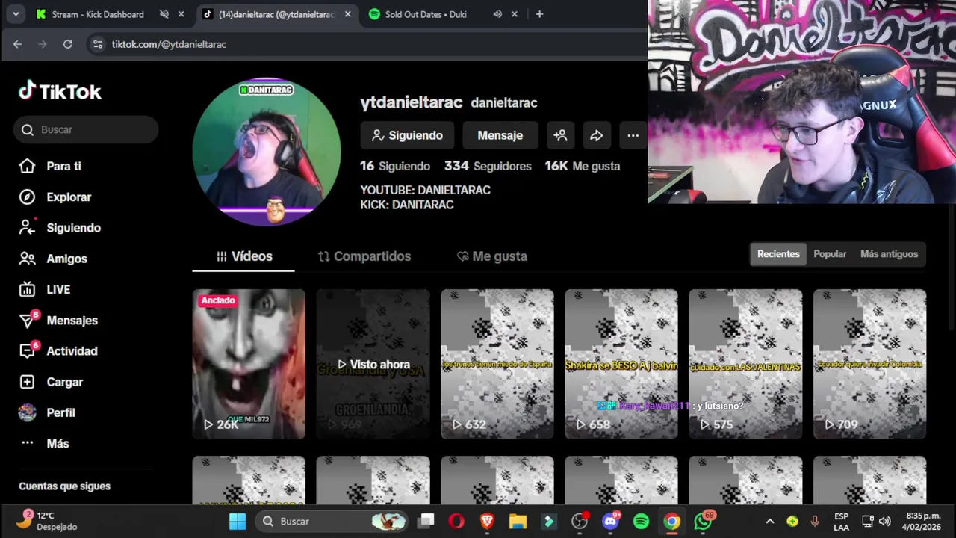Switch to the Sold Out Dates Duki tab
The image size is (956, 538).
click(x=426, y=14)
